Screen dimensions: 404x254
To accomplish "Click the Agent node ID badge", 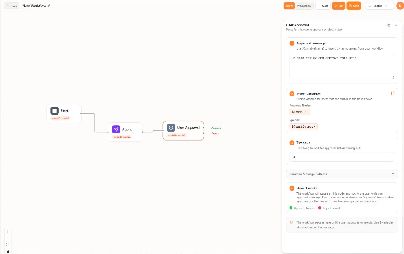I will pyautogui.click(x=122, y=137).
